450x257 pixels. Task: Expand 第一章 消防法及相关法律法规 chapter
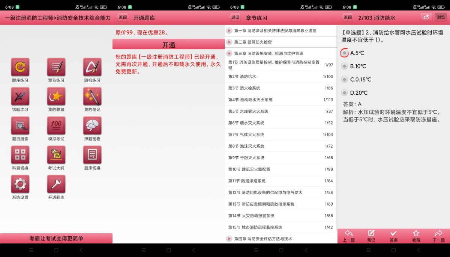281,30
